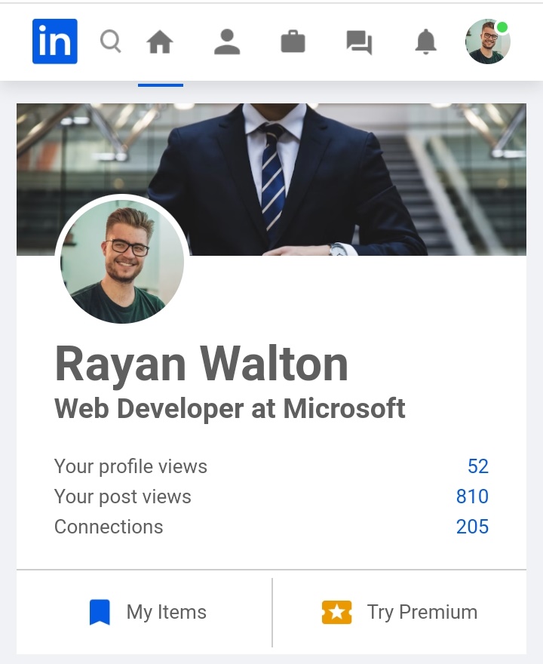Screen dimensions: 543x664
Task: Open search with the magnifier icon
Action: click(111, 41)
